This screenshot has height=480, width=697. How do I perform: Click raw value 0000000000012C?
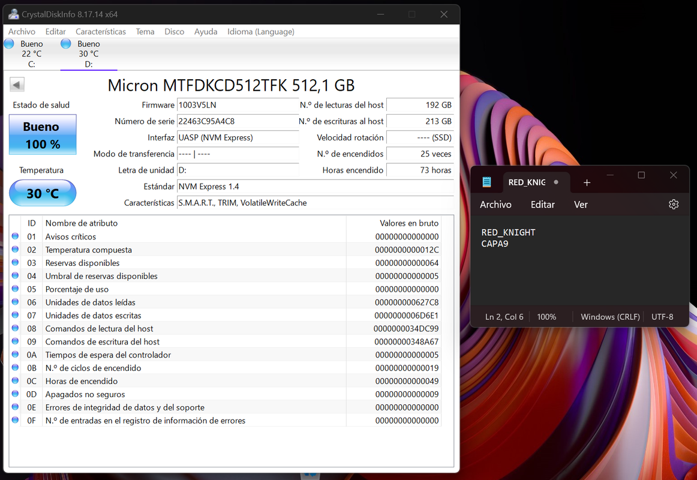click(x=407, y=250)
